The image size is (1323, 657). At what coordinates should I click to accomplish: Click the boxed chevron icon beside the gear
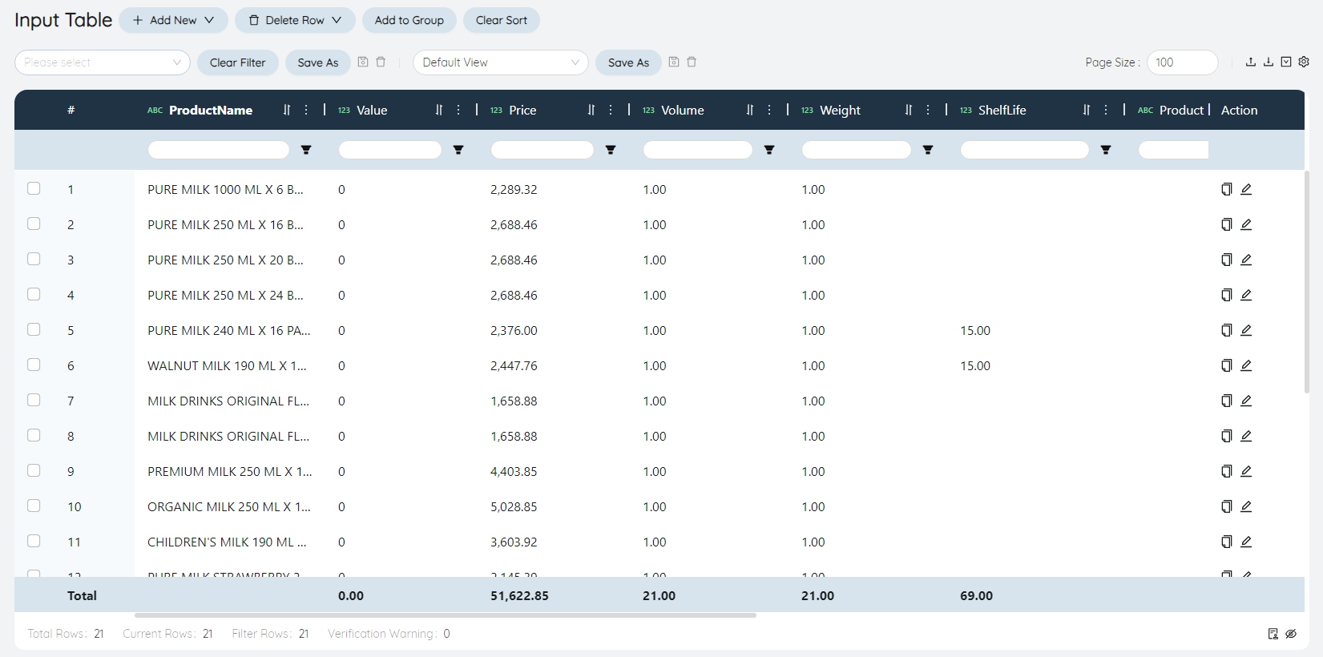(x=1286, y=62)
